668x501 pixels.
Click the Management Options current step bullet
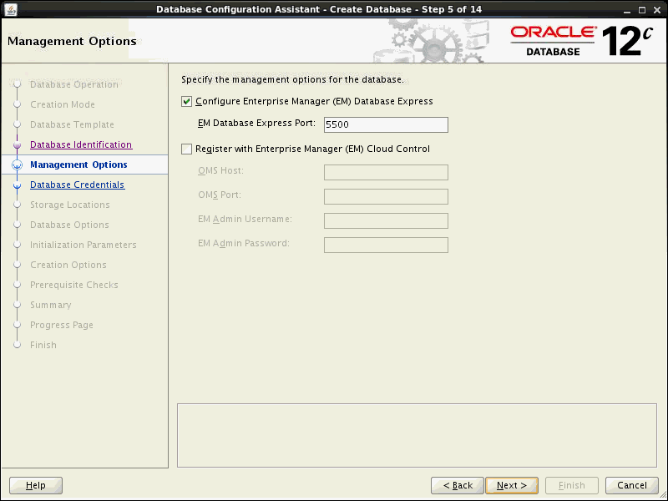[x=17, y=164]
